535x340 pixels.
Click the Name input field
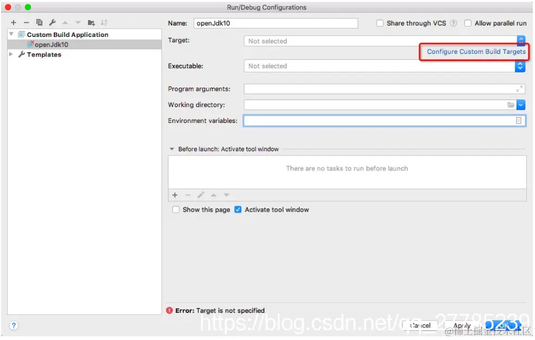click(x=276, y=23)
